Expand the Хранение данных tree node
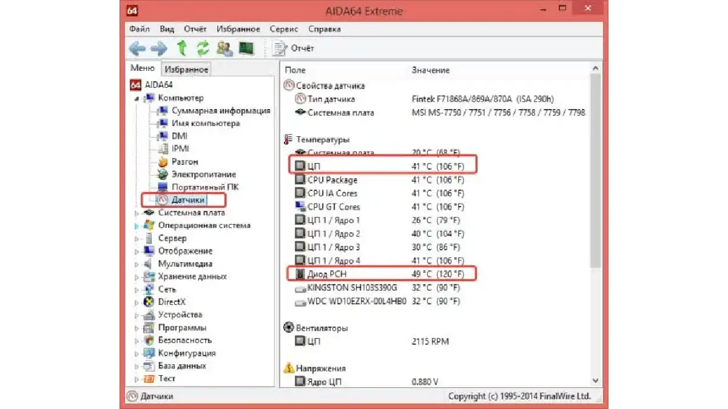728x409 pixels. [x=136, y=276]
